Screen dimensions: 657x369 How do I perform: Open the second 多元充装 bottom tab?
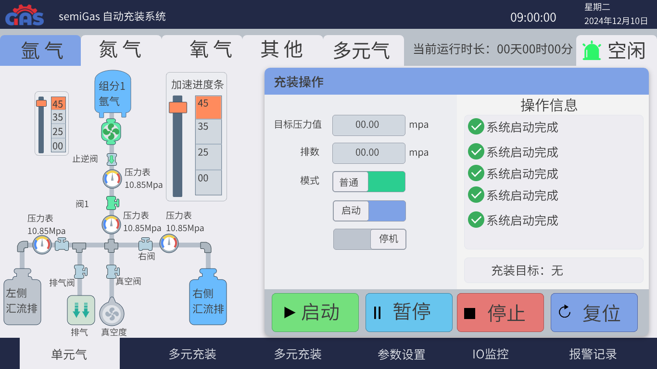[298, 354]
